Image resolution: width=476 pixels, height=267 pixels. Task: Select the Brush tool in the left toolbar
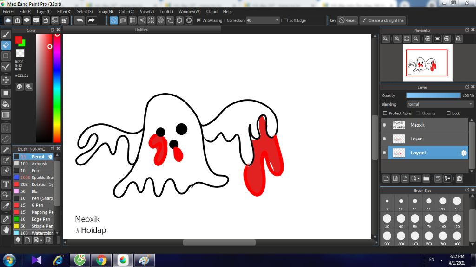point(6,34)
